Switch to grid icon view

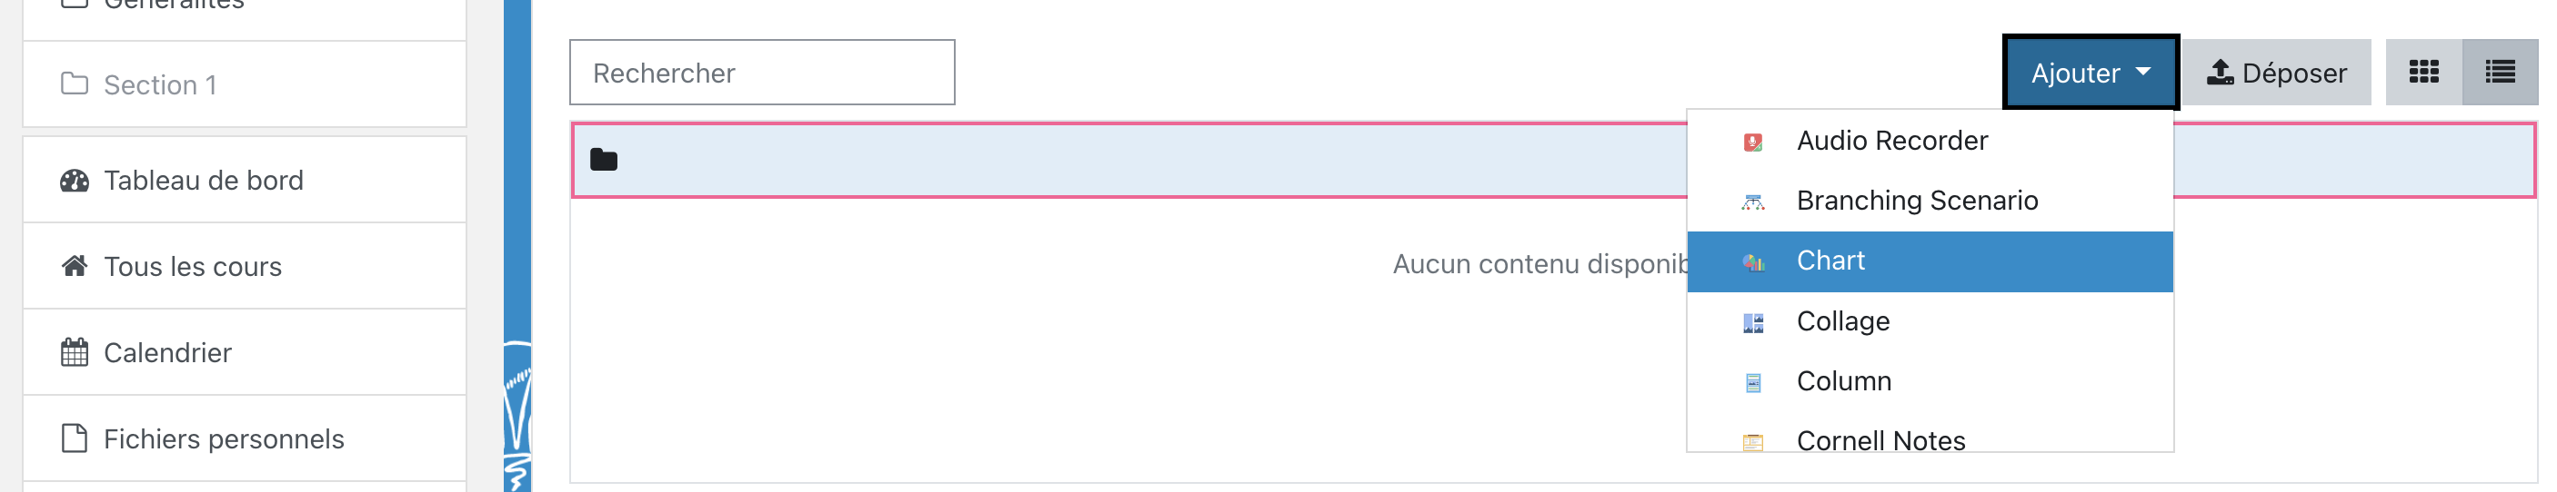(2423, 73)
